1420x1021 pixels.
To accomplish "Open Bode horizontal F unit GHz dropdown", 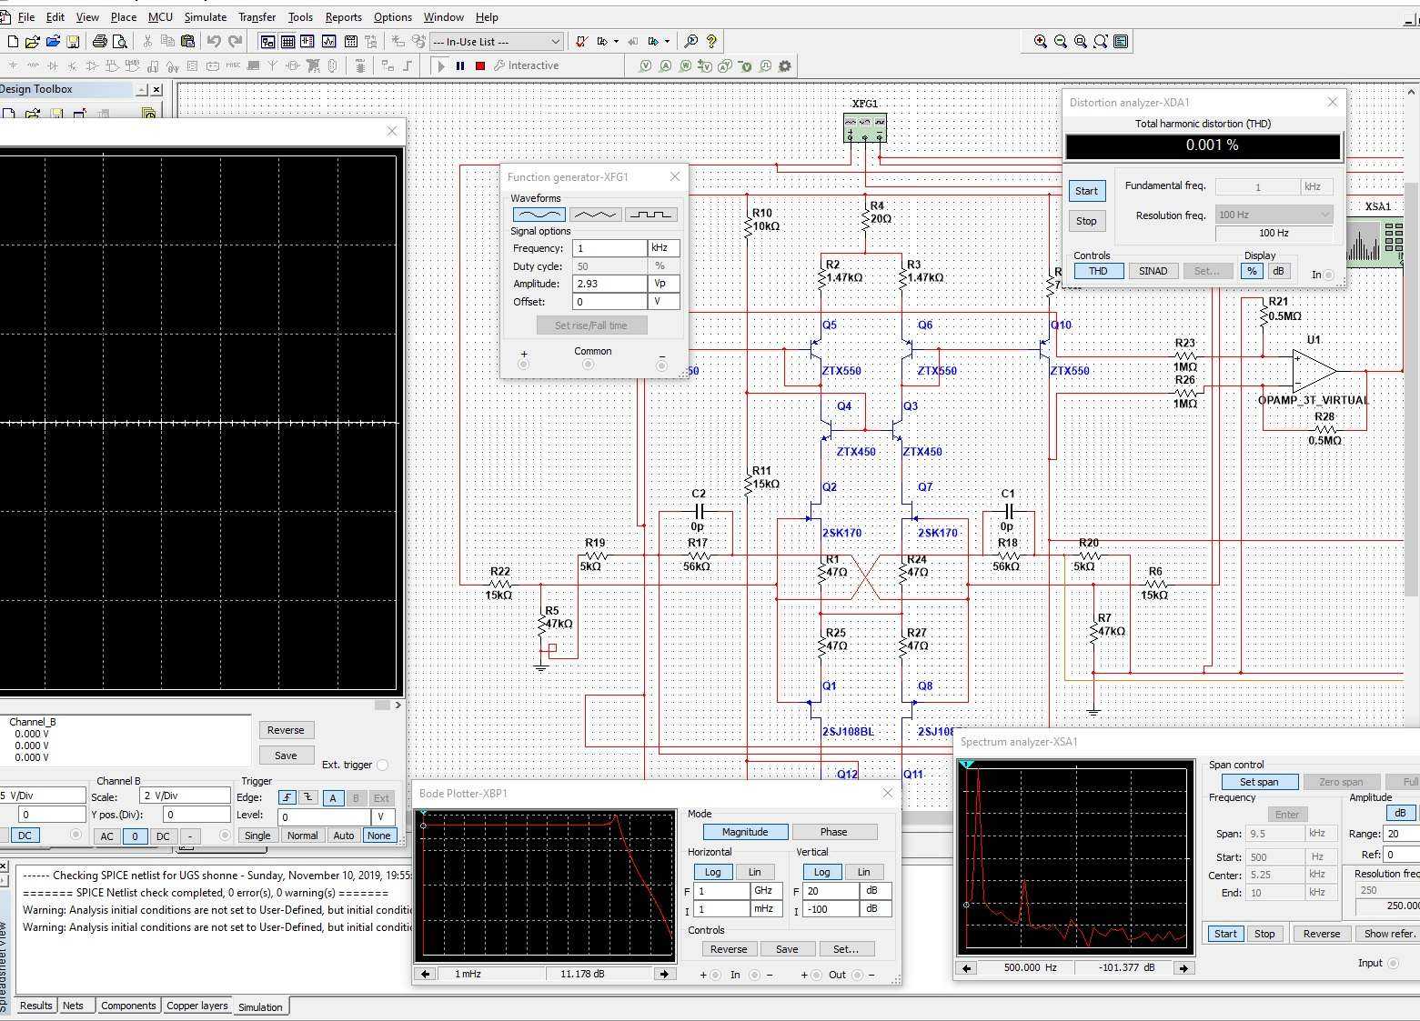I will pyautogui.click(x=767, y=891).
